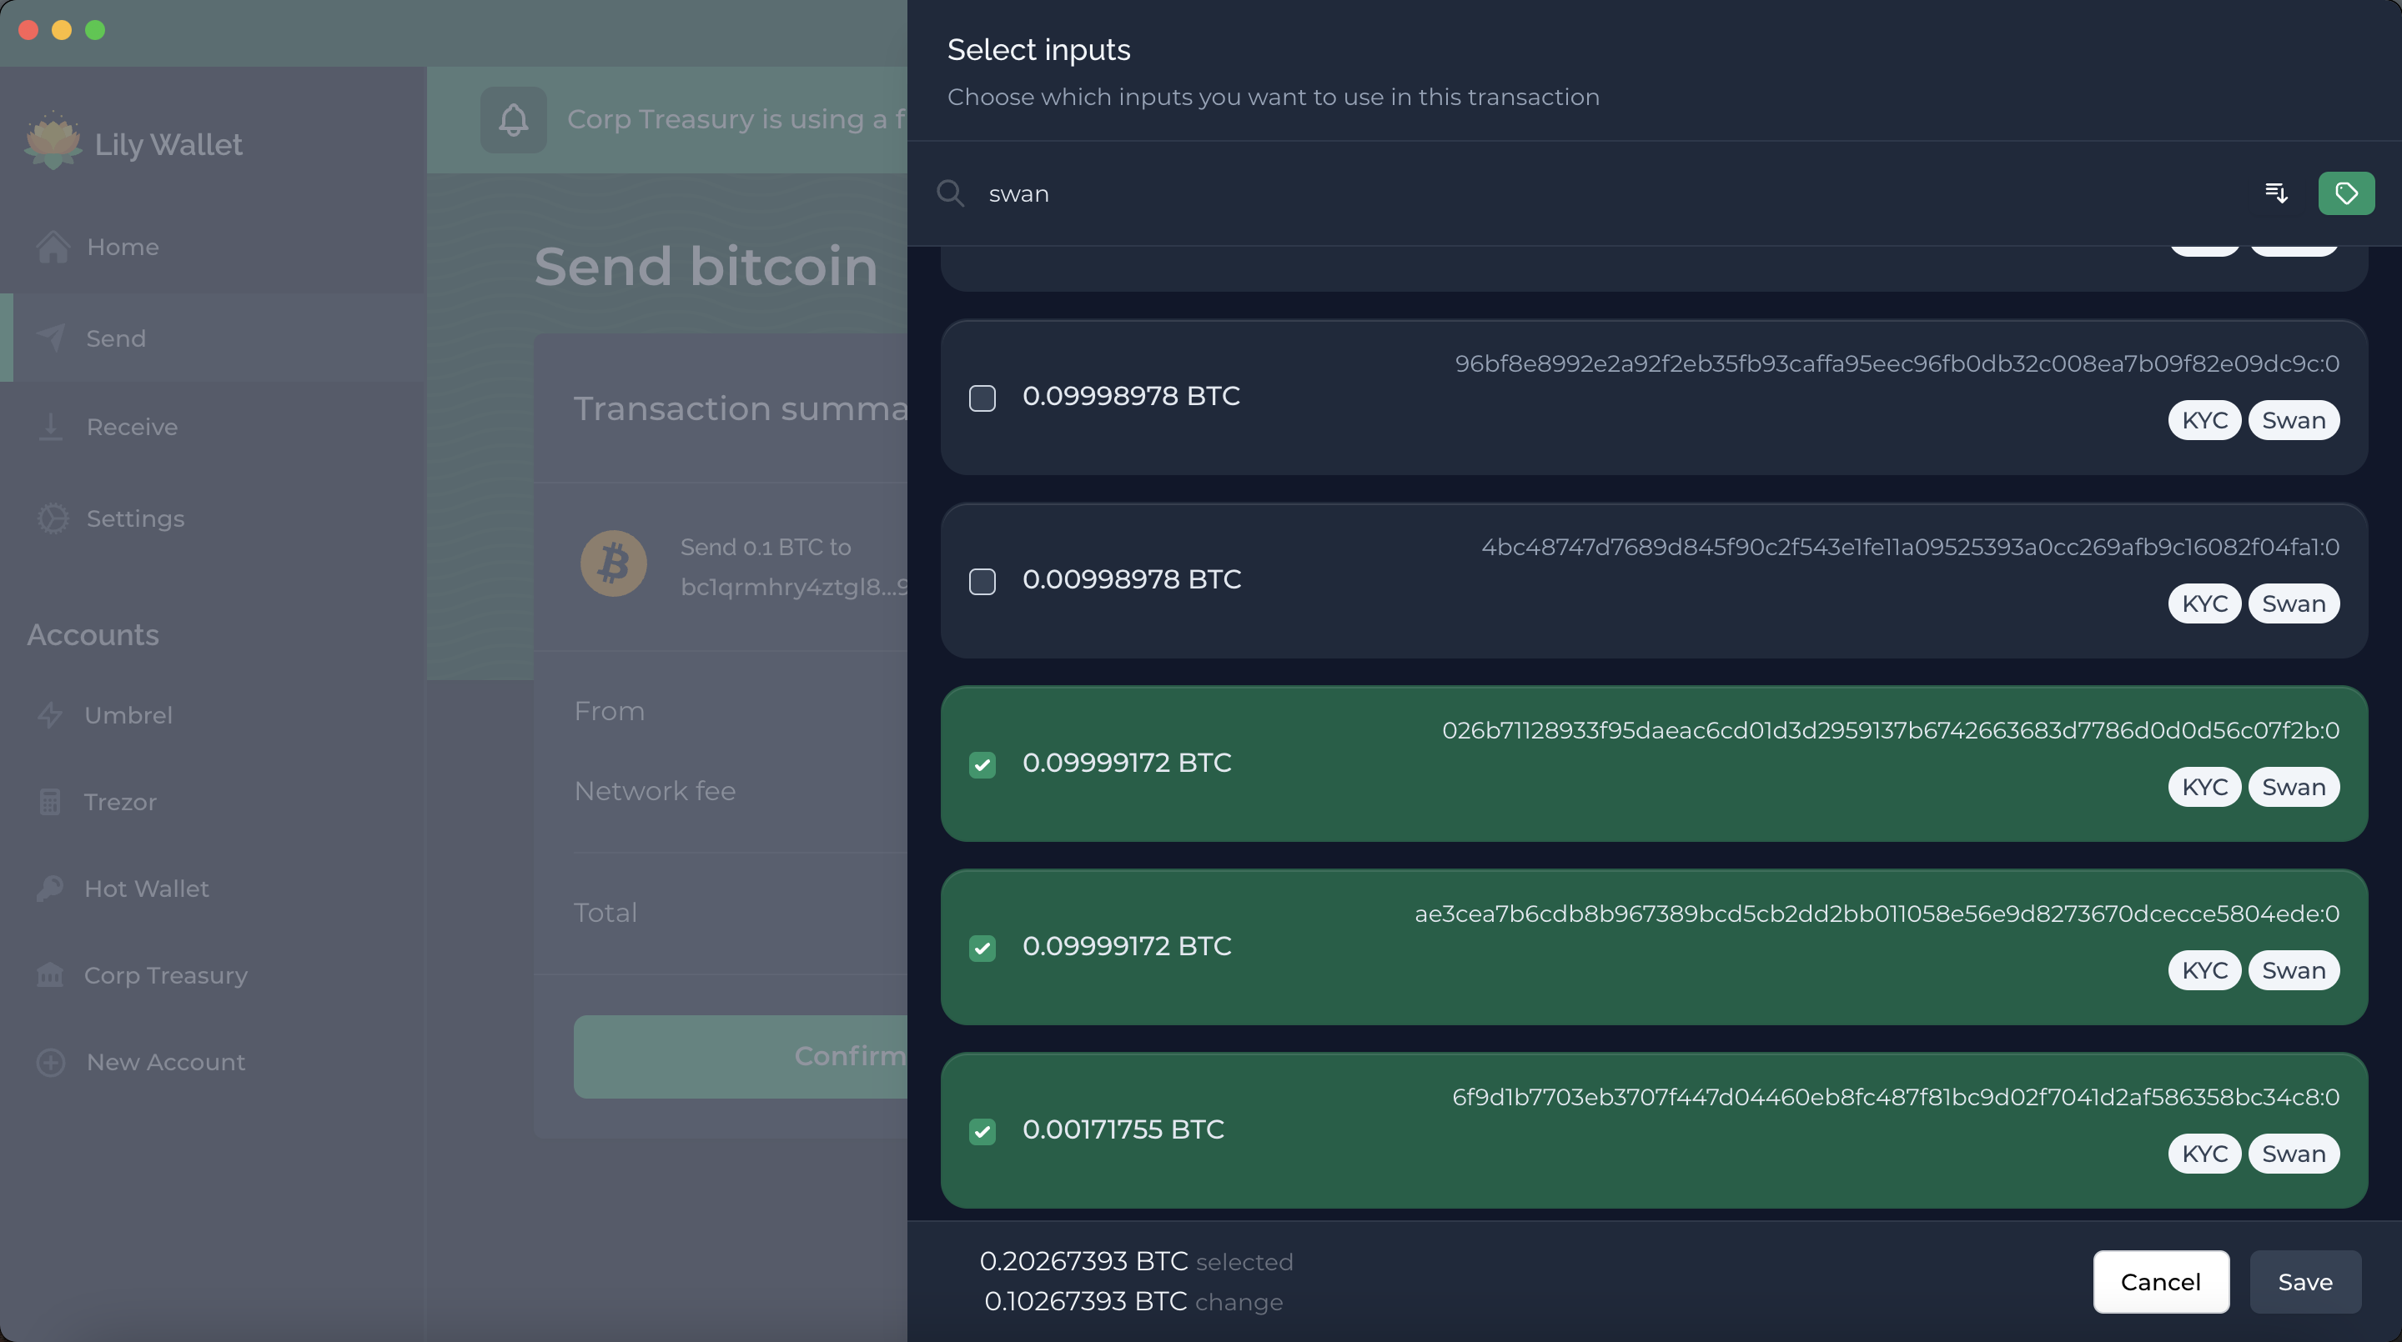This screenshot has width=2402, height=1342.
Task: Click the KYC label on first UTXO
Action: (x=2204, y=418)
